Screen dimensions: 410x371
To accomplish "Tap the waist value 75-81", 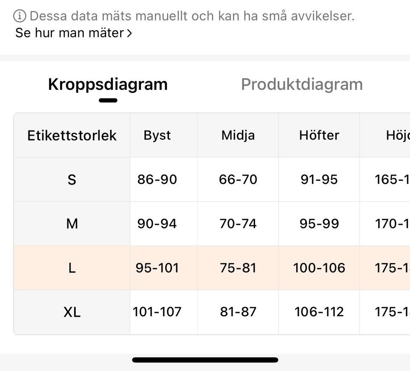I will 238,268.
